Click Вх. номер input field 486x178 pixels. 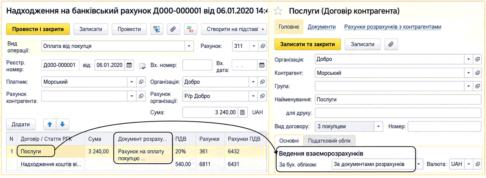point(197,65)
